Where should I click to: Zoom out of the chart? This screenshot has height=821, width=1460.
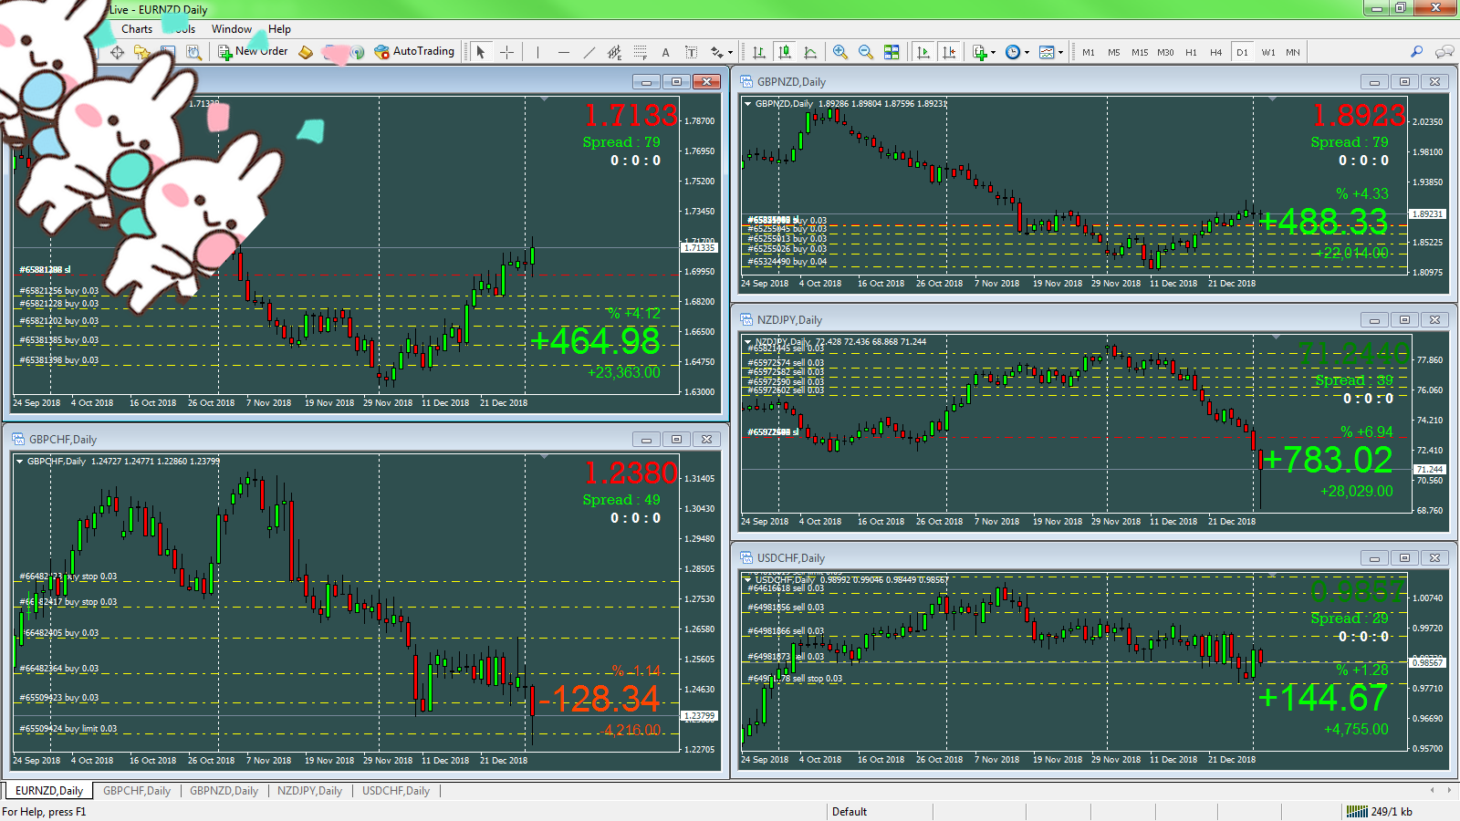(x=865, y=52)
